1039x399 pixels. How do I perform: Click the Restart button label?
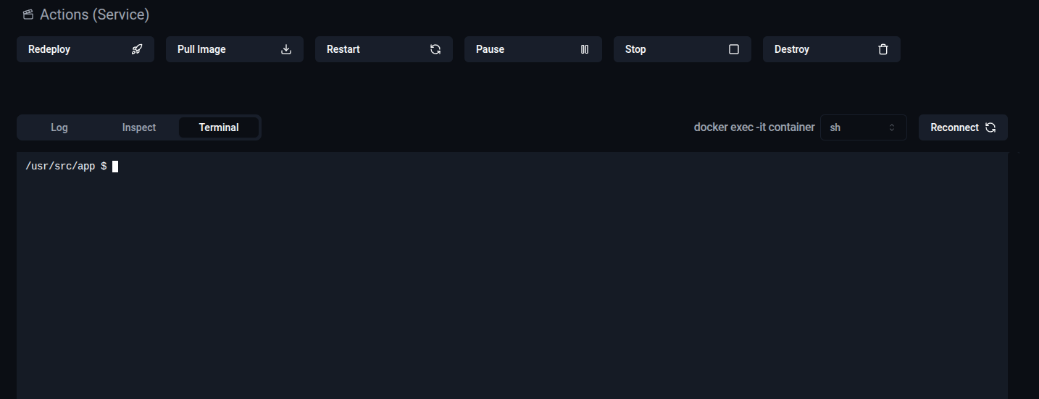(x=343, y=49)
